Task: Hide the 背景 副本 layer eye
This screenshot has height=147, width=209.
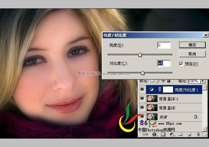Action: click(142, 107)
